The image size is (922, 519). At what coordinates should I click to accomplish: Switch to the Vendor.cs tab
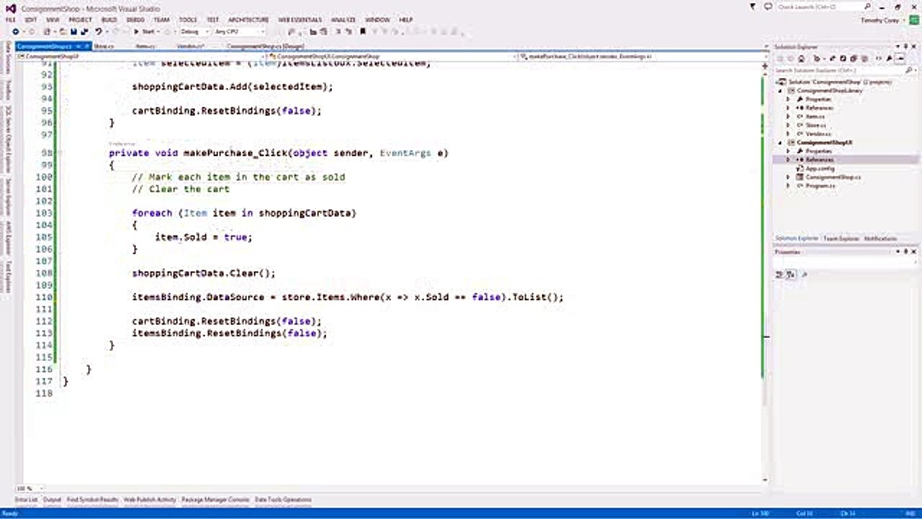(191, 46)
